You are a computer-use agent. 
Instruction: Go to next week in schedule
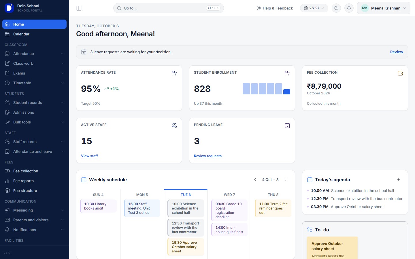(286, 180)
